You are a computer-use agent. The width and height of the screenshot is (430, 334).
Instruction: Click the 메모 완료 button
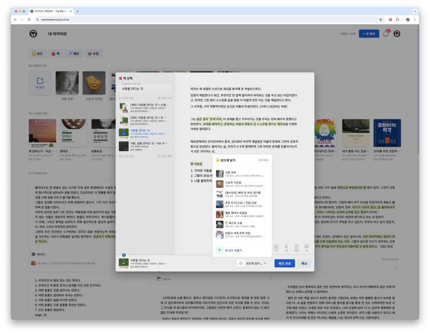pyautogui.click(x=284, y=264)
